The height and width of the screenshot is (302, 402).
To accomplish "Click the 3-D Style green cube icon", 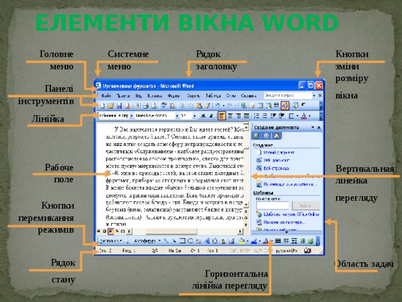I will click(x=311, y=241).
